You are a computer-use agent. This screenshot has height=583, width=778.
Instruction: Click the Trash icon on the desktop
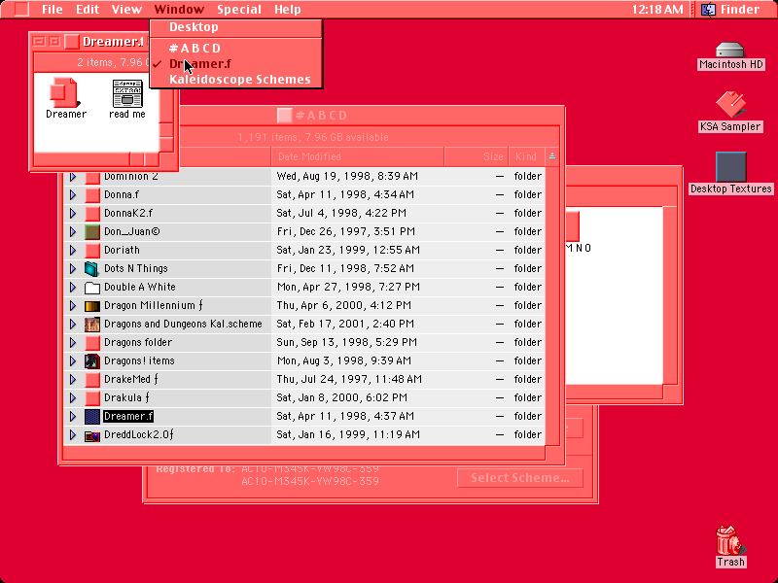tap(730, 540)
